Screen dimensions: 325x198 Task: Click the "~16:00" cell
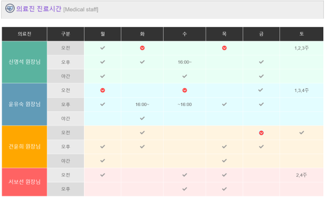click(x=185, y=104)
